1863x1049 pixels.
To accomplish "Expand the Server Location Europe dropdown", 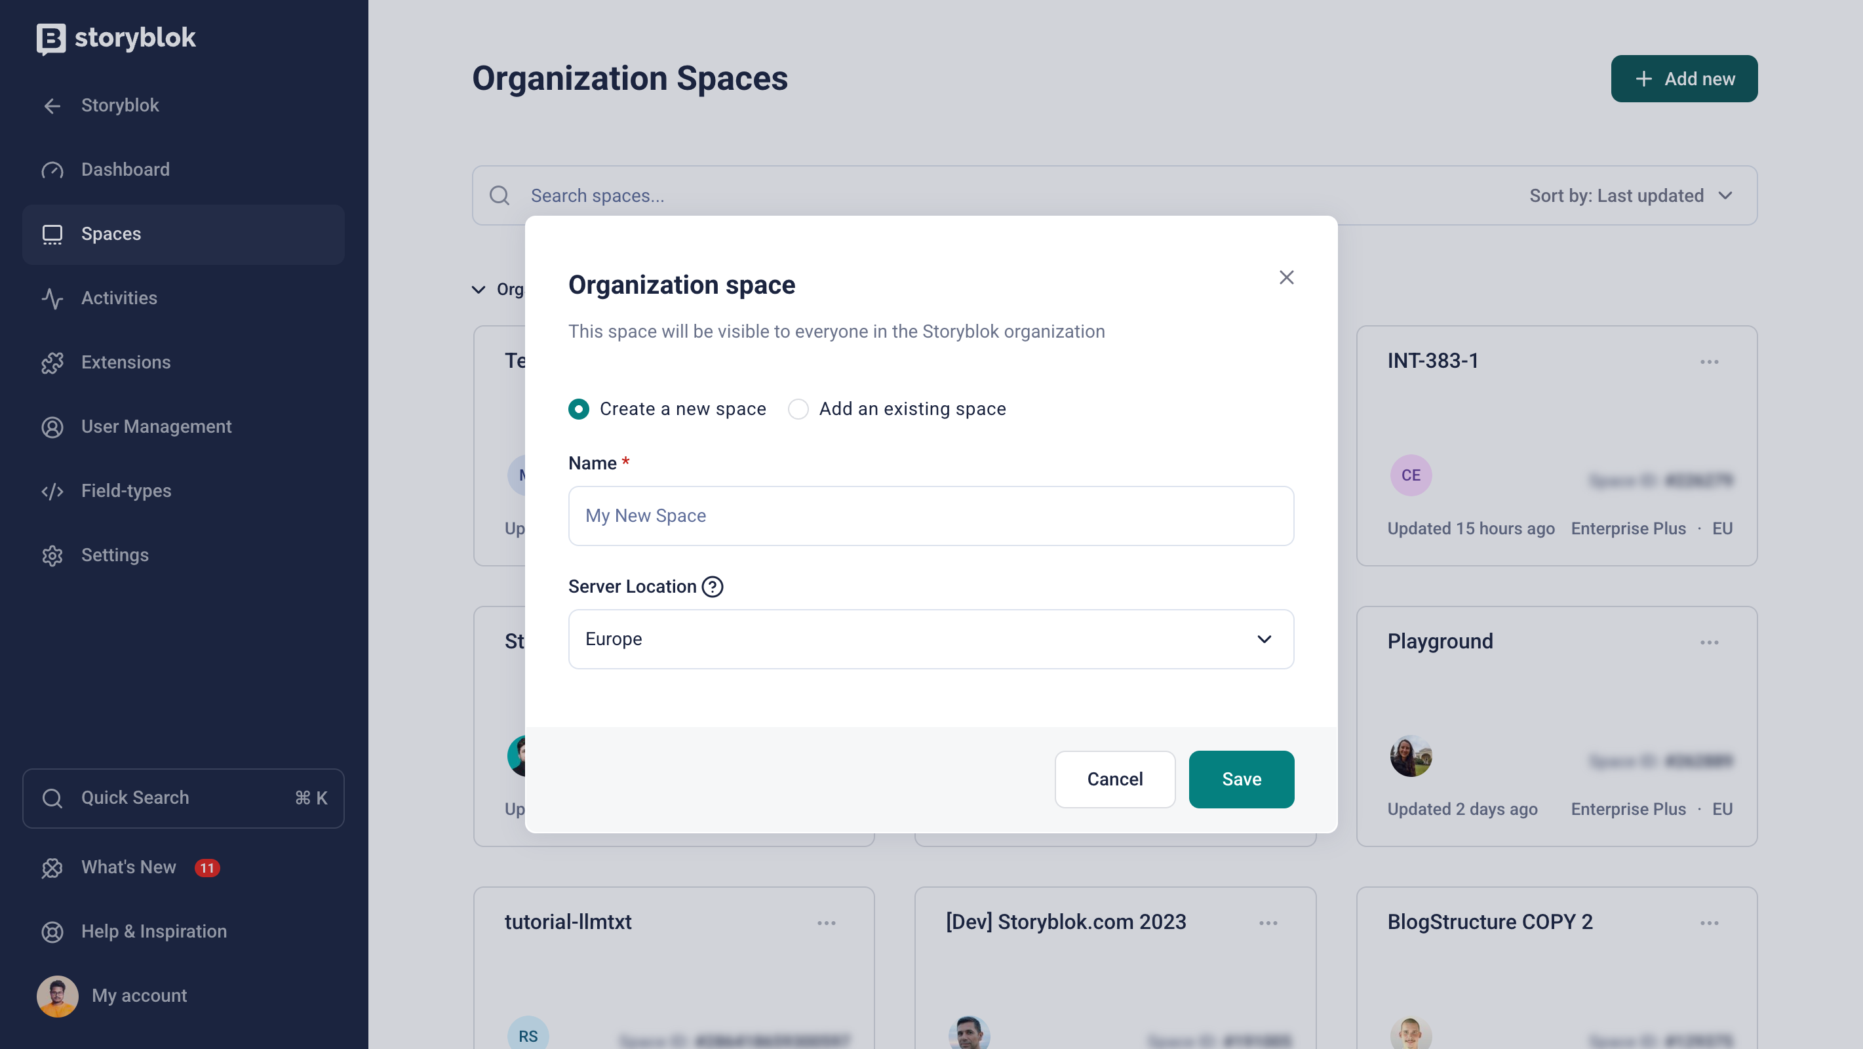I will point(931,639).
